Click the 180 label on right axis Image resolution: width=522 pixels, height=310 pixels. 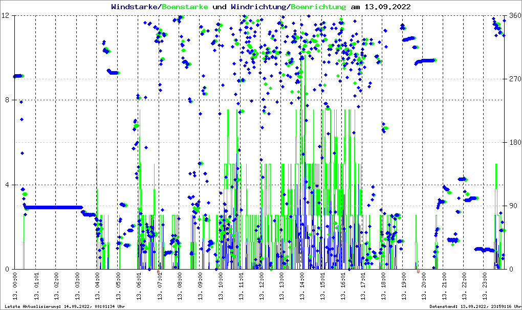(514, 143)
